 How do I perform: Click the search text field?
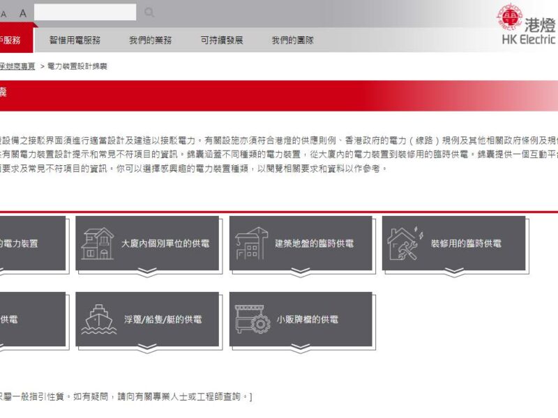(85, 13)
